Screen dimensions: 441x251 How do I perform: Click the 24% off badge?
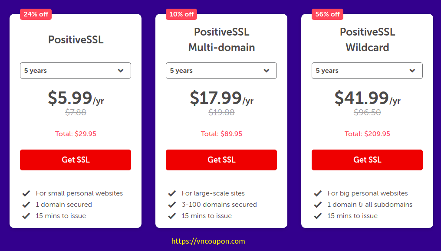coord(36,14)
